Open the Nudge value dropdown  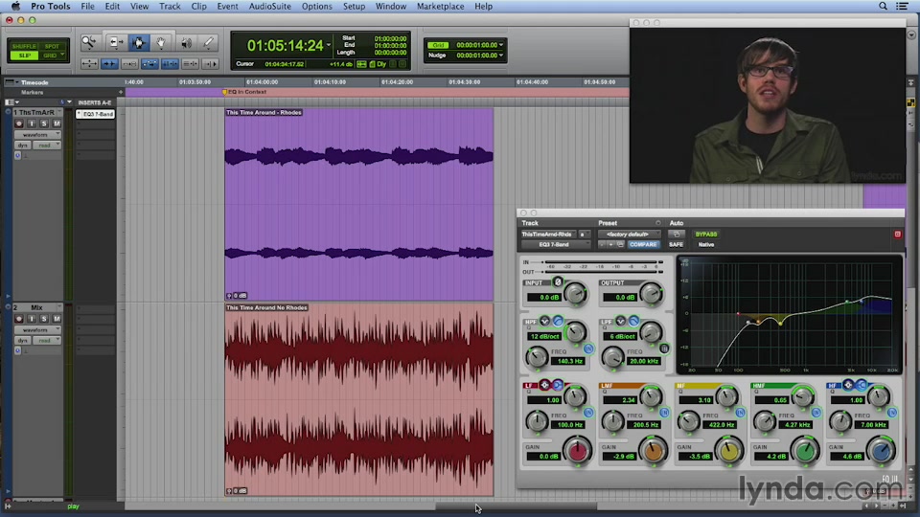coord(500,56)
